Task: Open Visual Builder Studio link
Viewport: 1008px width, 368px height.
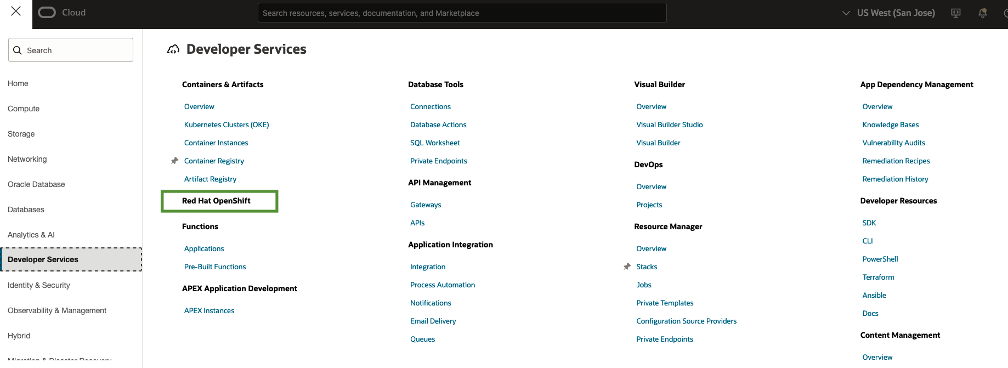Action: (x=670, y=124)
